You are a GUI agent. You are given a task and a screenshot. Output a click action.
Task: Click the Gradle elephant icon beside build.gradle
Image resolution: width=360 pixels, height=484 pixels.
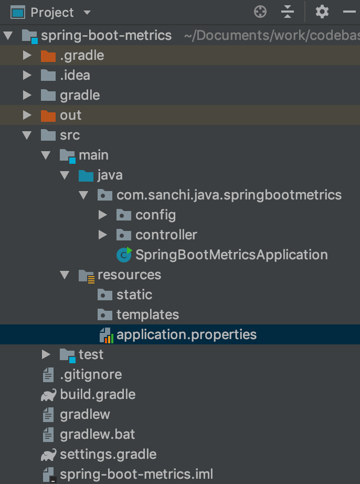tap(49, 394)
